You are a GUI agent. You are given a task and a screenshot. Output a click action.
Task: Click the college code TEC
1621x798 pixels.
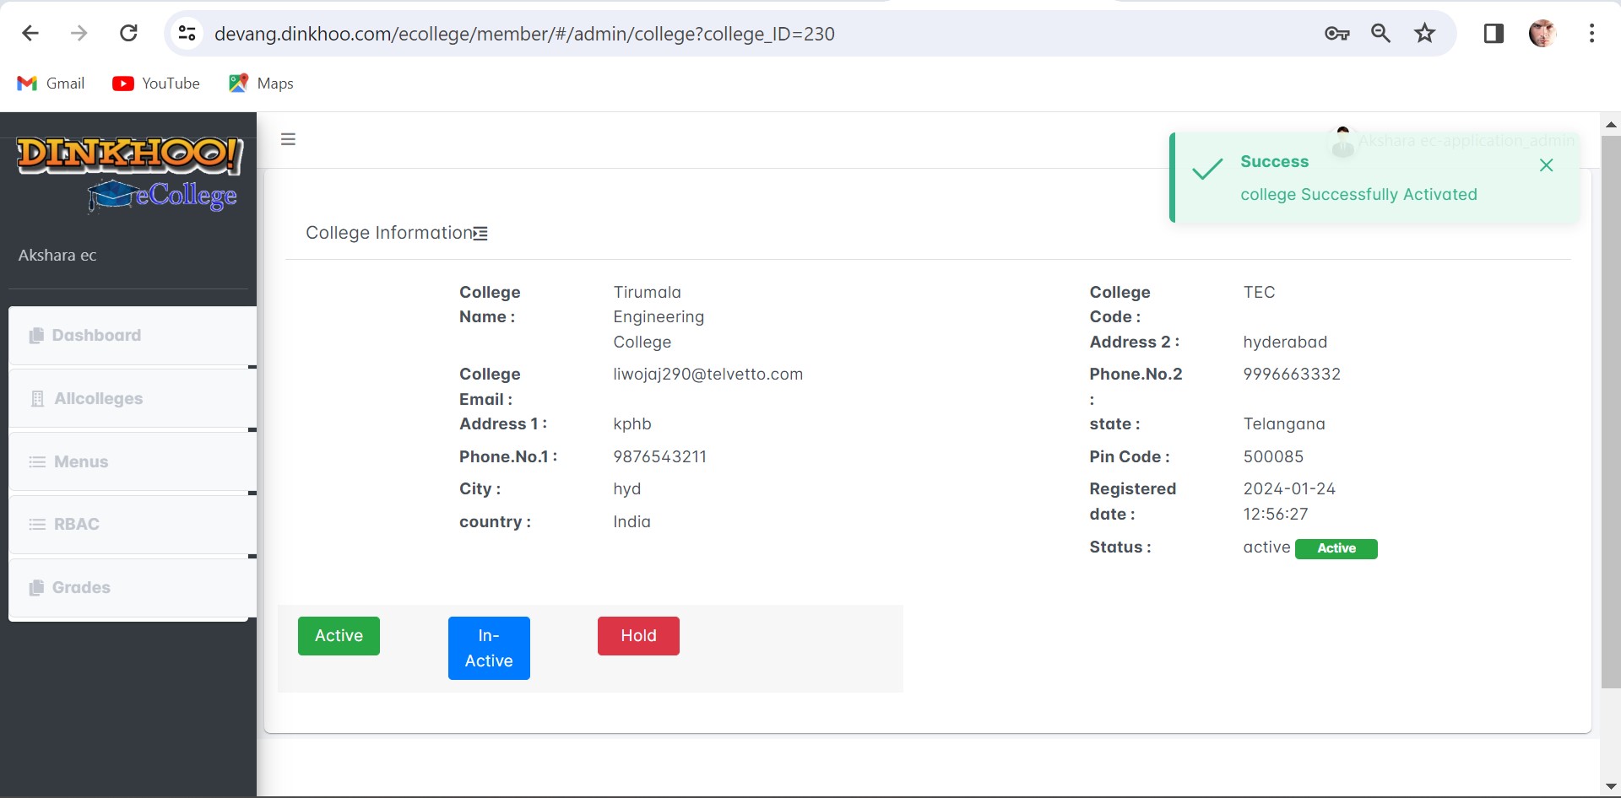(x=1259, y=293)
